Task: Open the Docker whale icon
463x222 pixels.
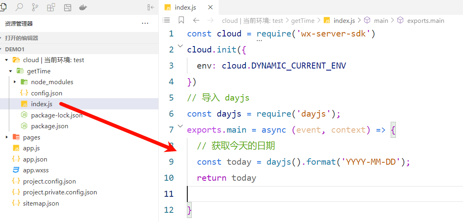Action: [x=83, y=7]
